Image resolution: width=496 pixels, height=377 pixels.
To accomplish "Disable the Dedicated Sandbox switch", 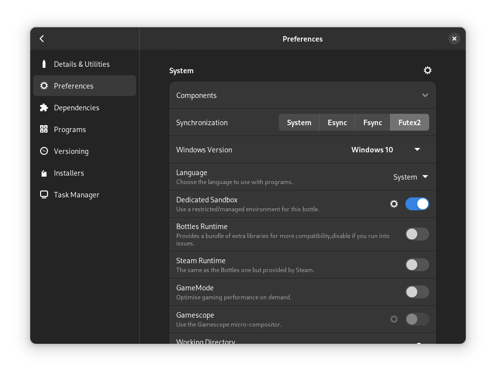I will [x=417, y=204].
